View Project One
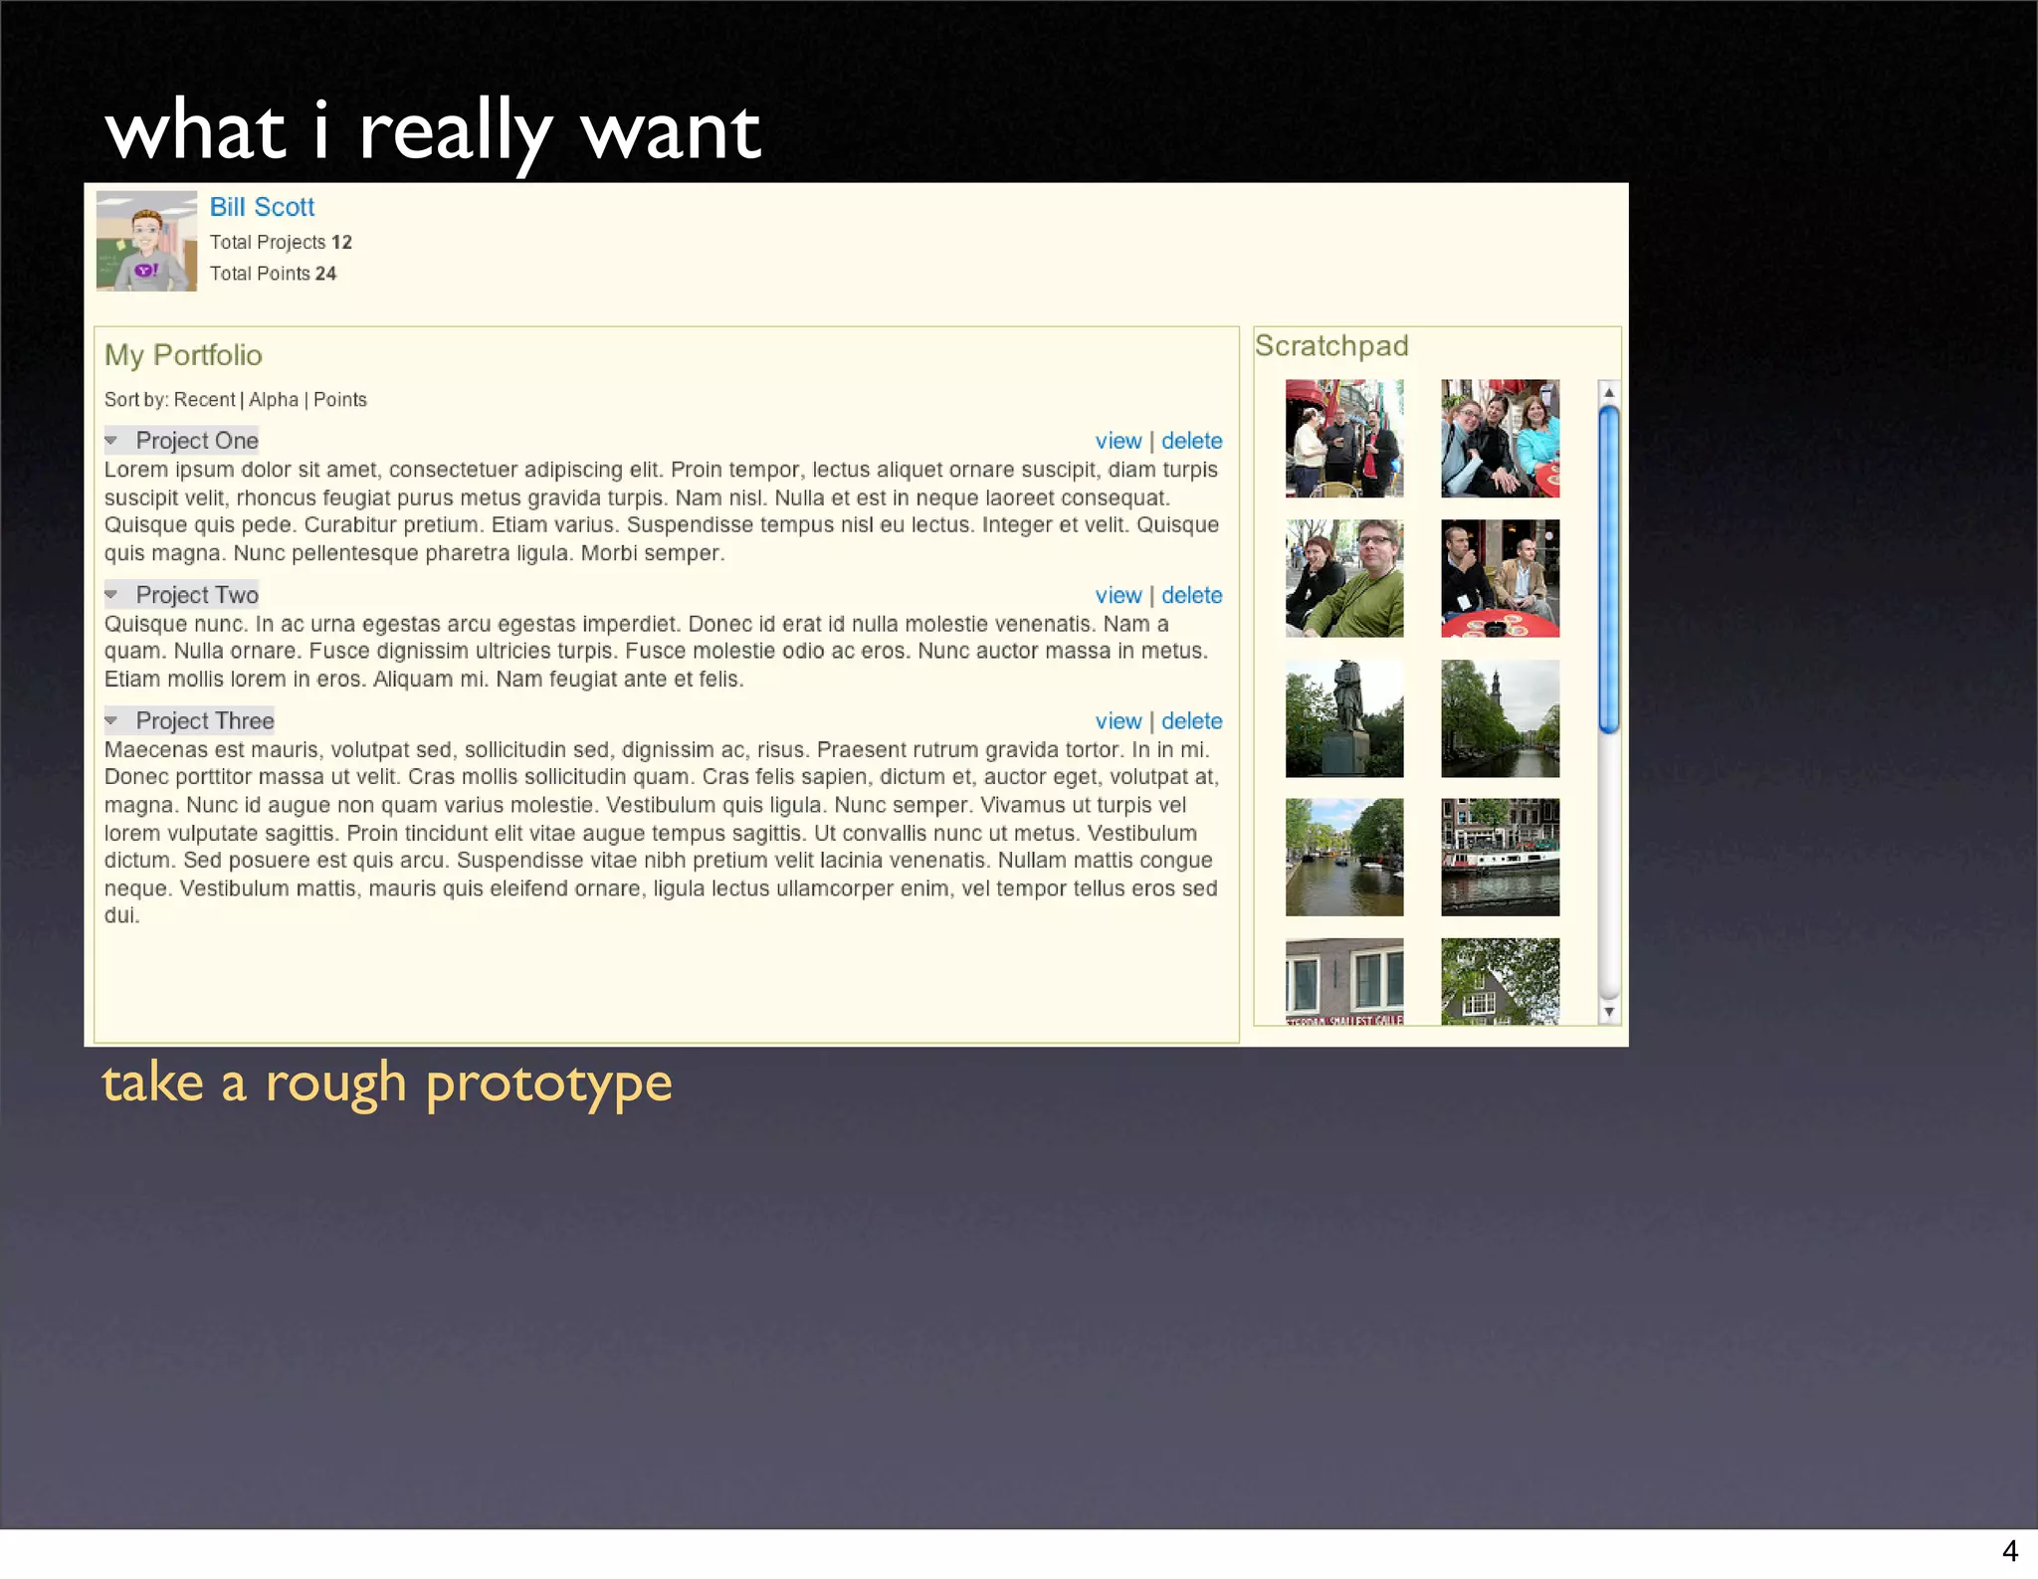This screenshot has height=1579, width=2038. click(x=1119, y=441)
